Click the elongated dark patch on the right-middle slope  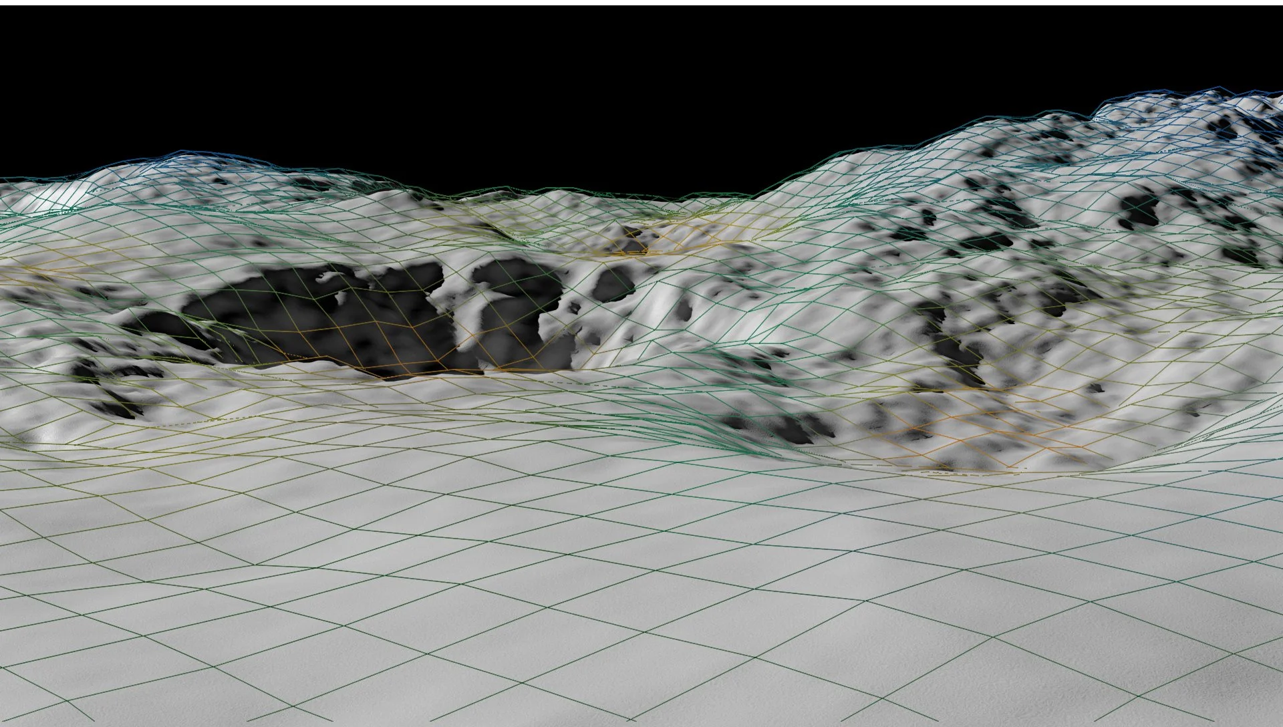(952, 347)
